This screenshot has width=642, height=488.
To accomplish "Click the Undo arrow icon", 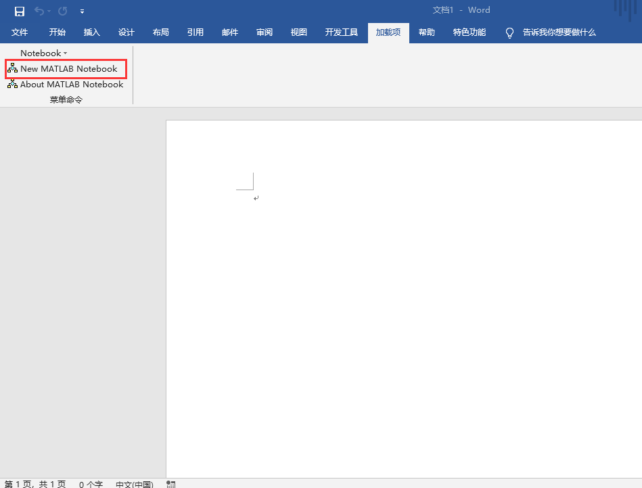I will point(38,11).
